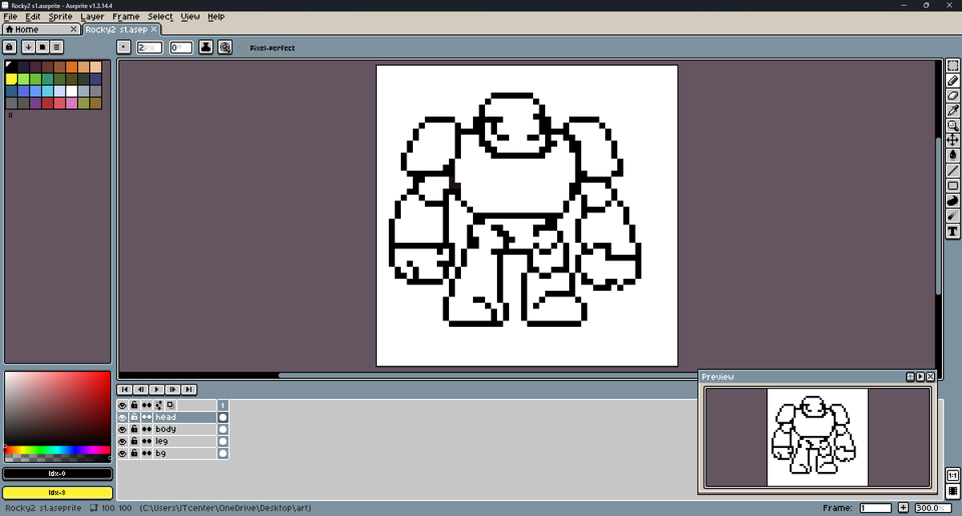Click the foreground color Idx-0 bar
The width and height of the screenshot is (962, 516).
[x=57, y=474]
